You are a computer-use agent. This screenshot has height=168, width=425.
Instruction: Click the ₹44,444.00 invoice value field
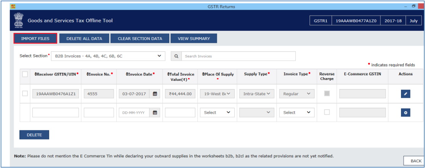[x=180, y=94]
